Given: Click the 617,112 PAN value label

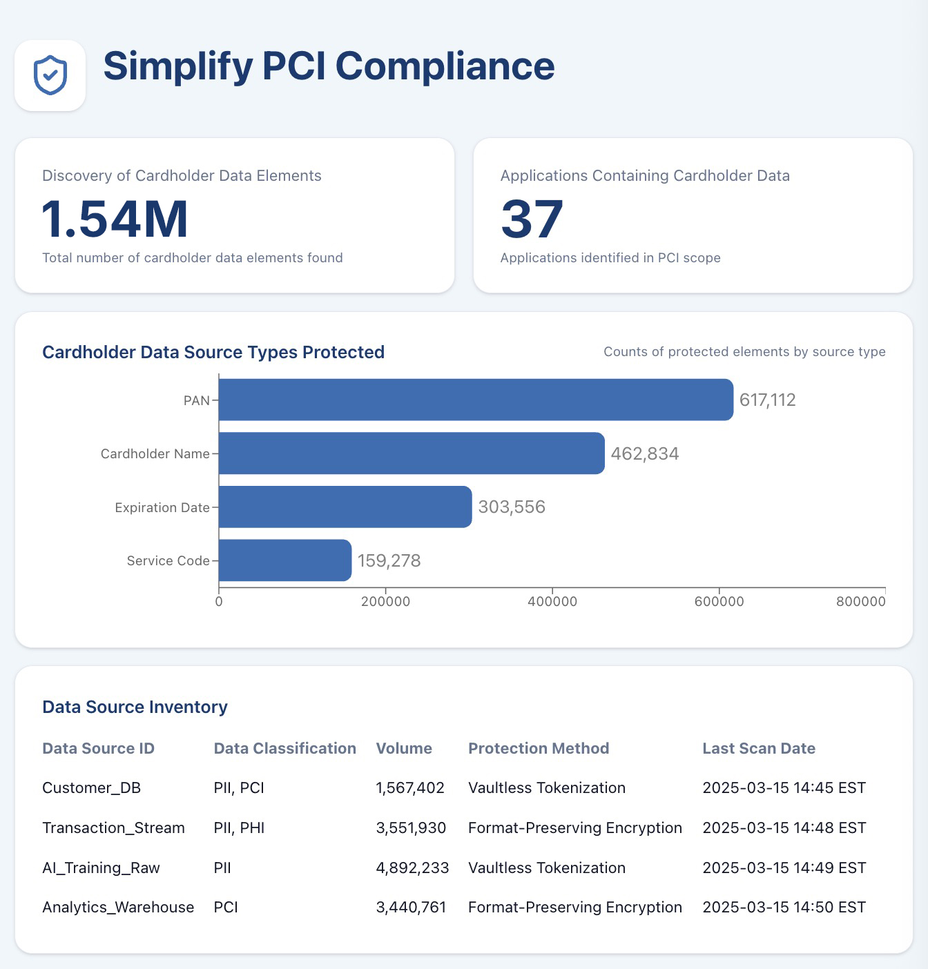Looking at the screenshot, I should pos(767,400).
